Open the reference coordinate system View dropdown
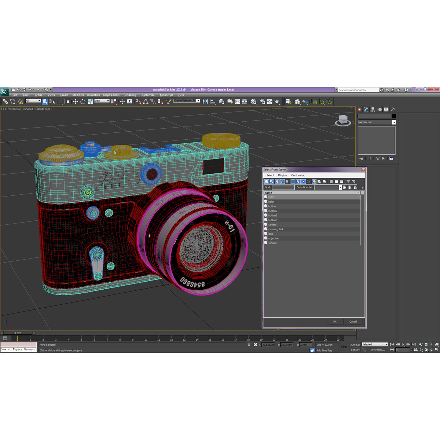Screen dimensions: 440x440 (x=102, y=100)
